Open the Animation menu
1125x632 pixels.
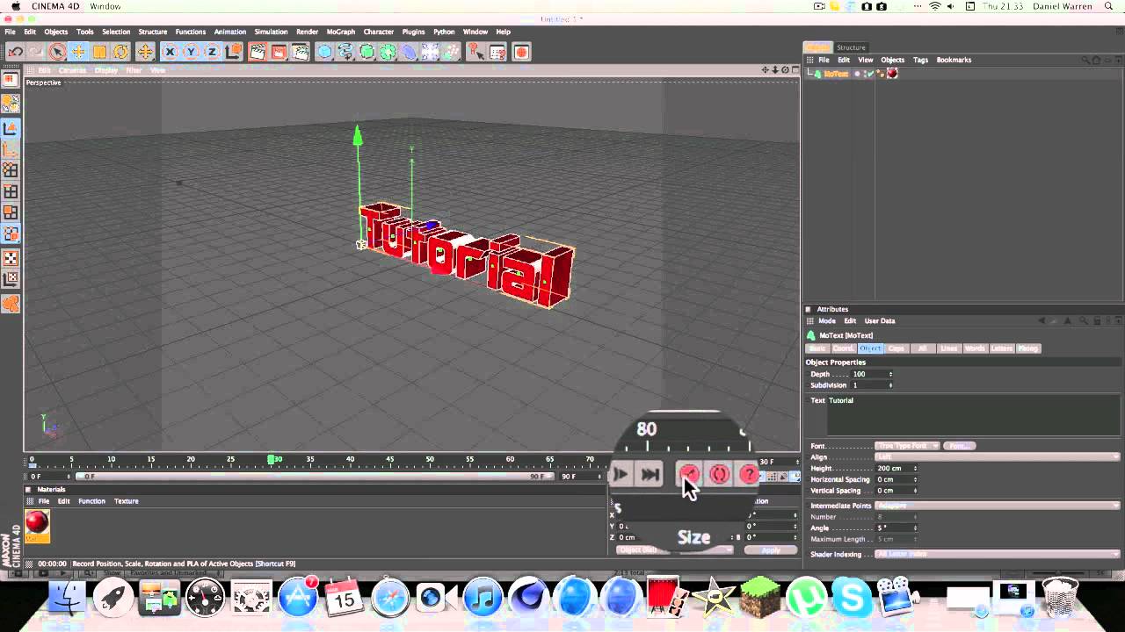point(230,32)
